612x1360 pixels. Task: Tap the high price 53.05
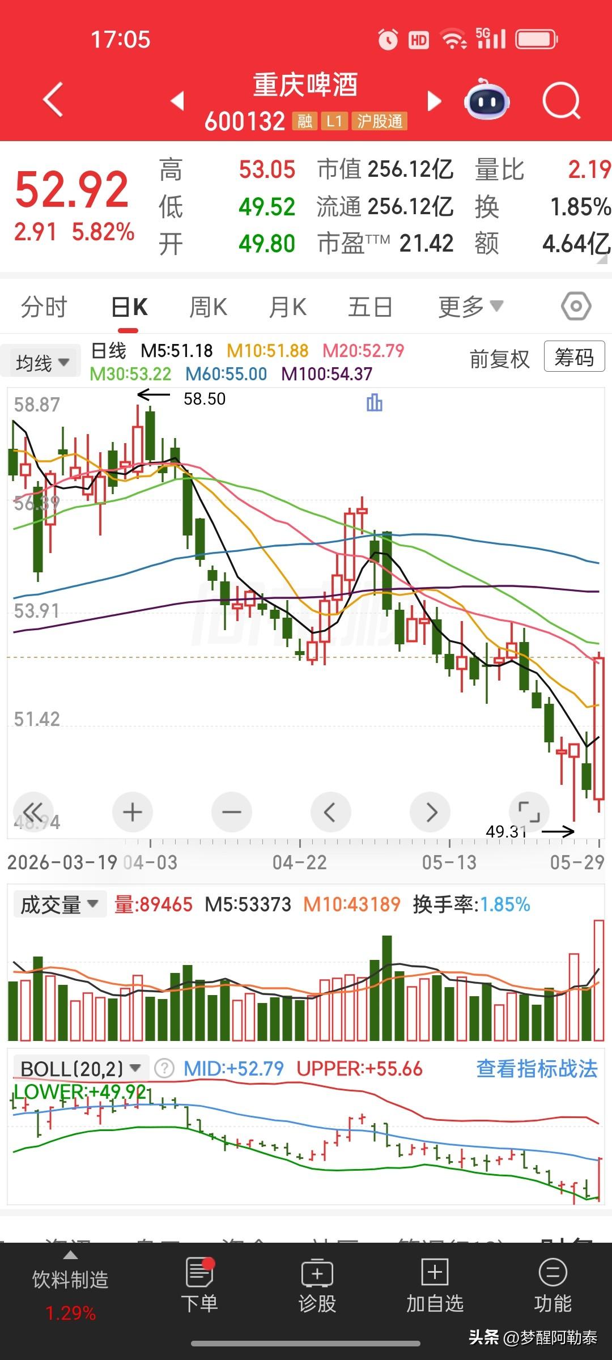tap(267, 169)
